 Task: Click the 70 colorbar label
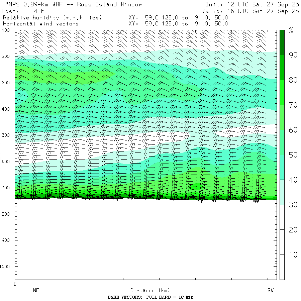(x=293, y=105)
